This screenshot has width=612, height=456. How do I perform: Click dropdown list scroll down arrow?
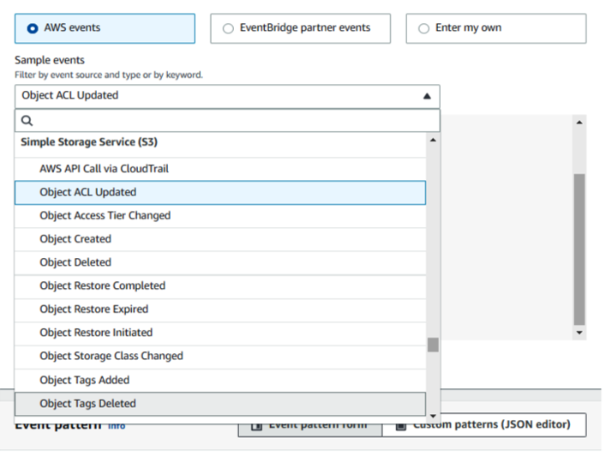click(433, 417)
